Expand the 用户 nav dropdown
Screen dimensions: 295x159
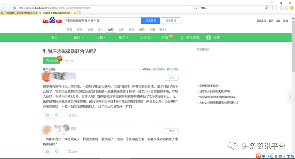pos(123,37)
